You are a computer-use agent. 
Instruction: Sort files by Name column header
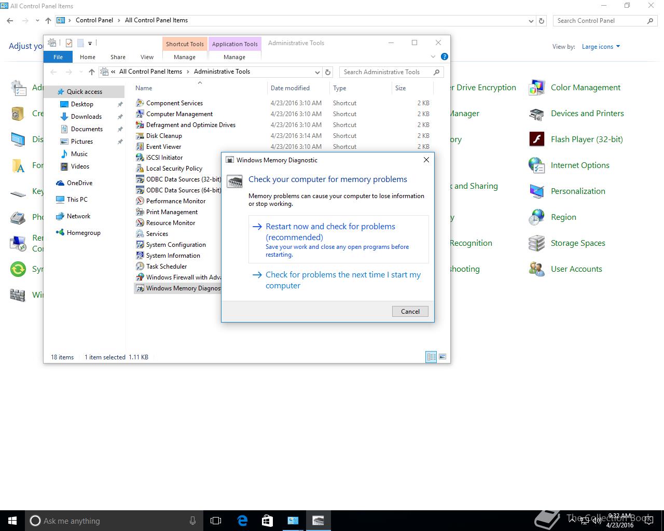click(x=200, y=88)
